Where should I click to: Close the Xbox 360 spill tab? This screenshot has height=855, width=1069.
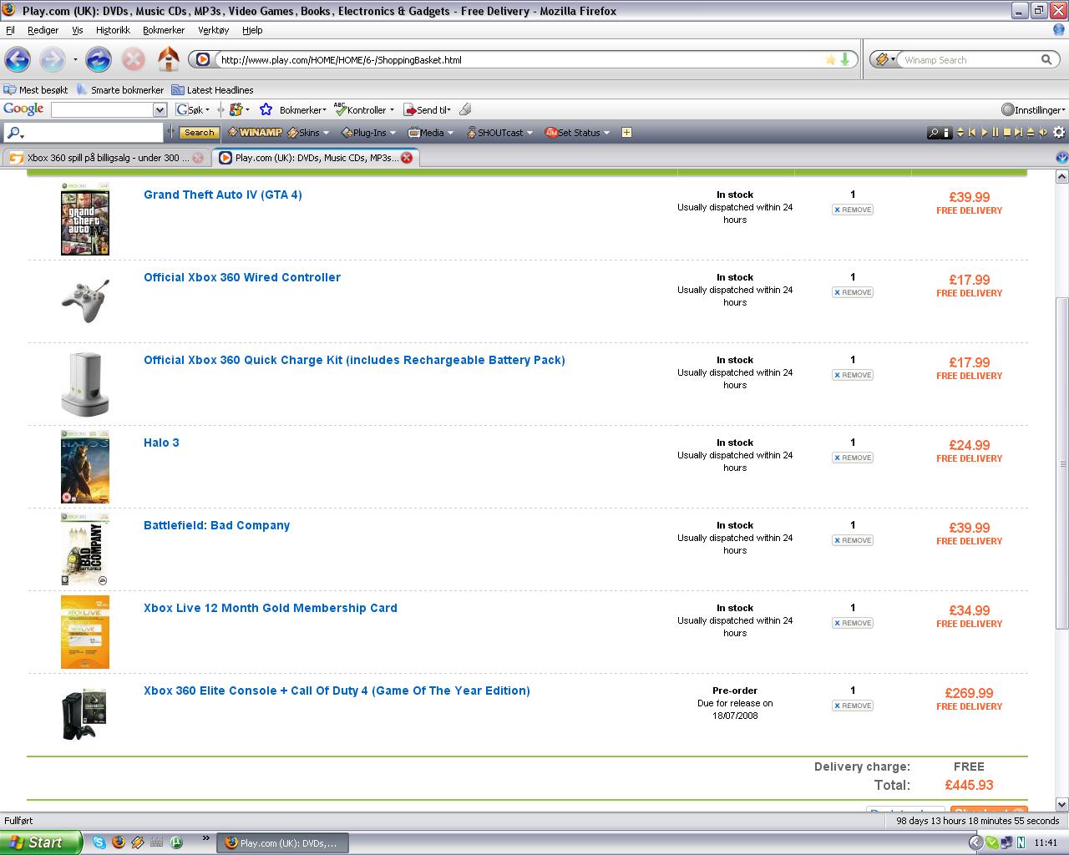[198, 158]
